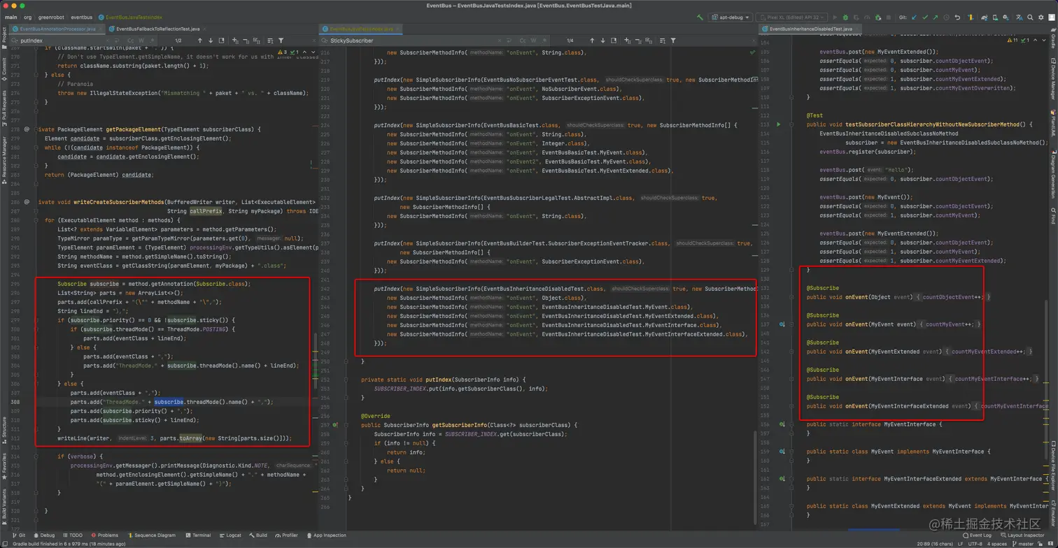Open the Profiler tool window

click(286, 535)
